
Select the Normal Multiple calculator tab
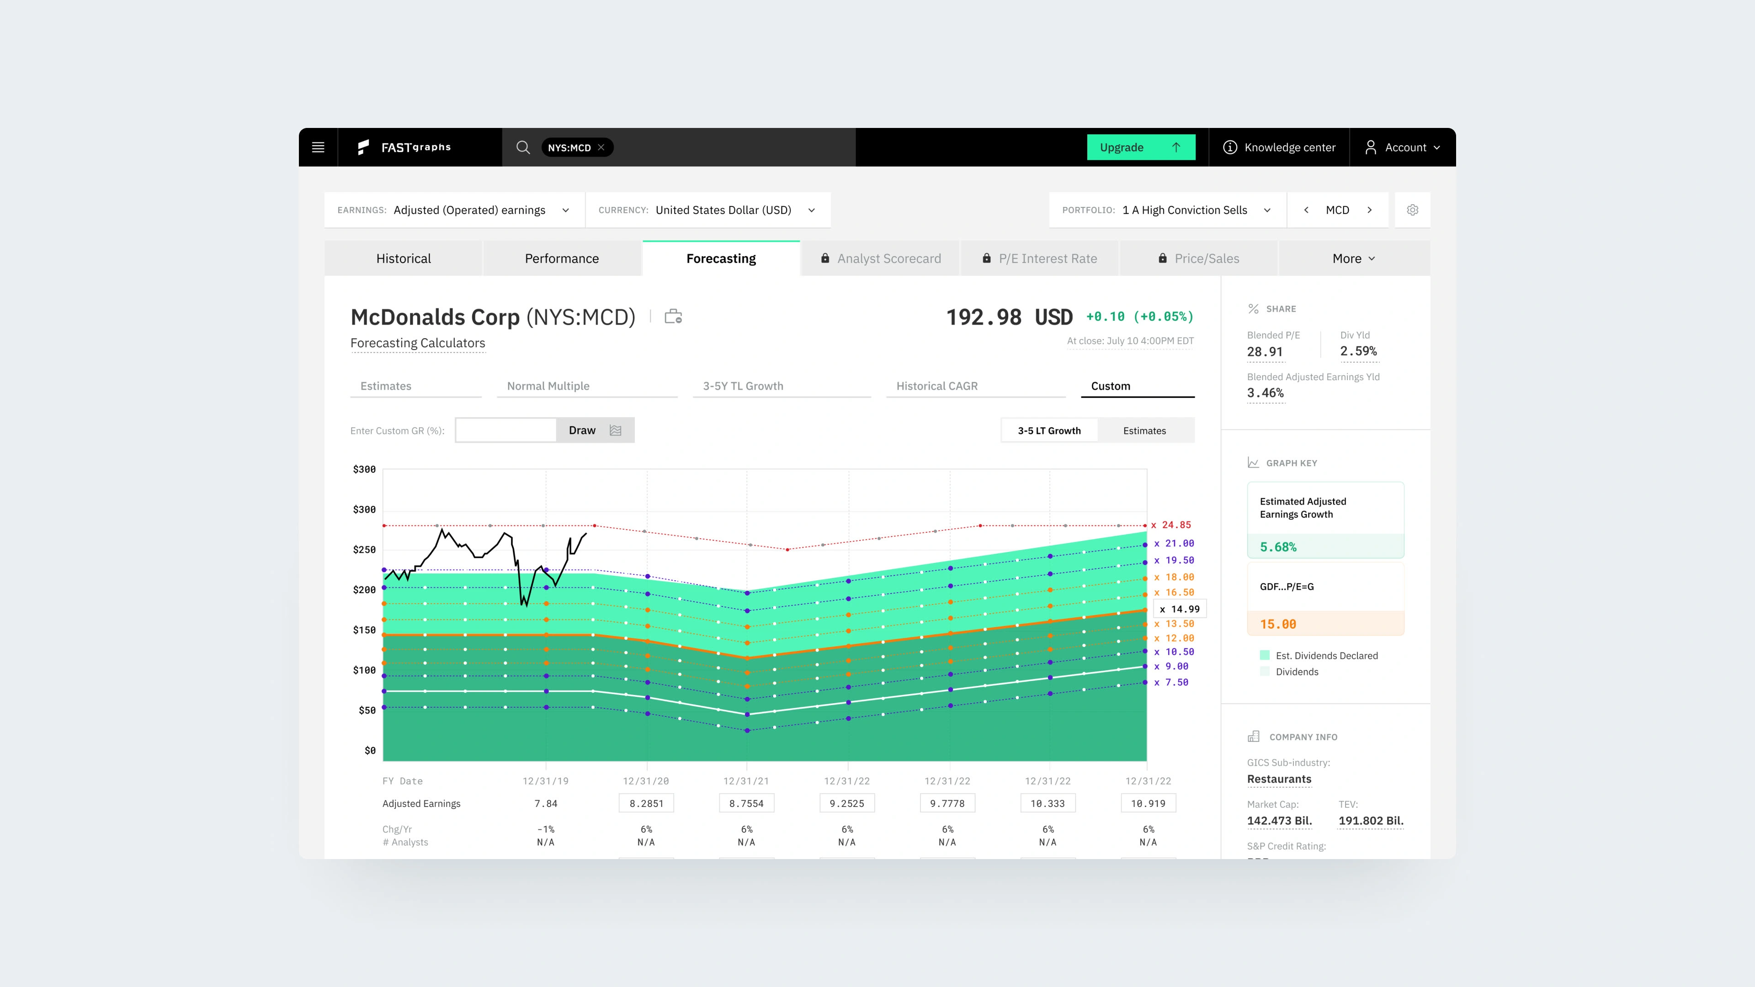pyautogui.click(x=586, y=386)
